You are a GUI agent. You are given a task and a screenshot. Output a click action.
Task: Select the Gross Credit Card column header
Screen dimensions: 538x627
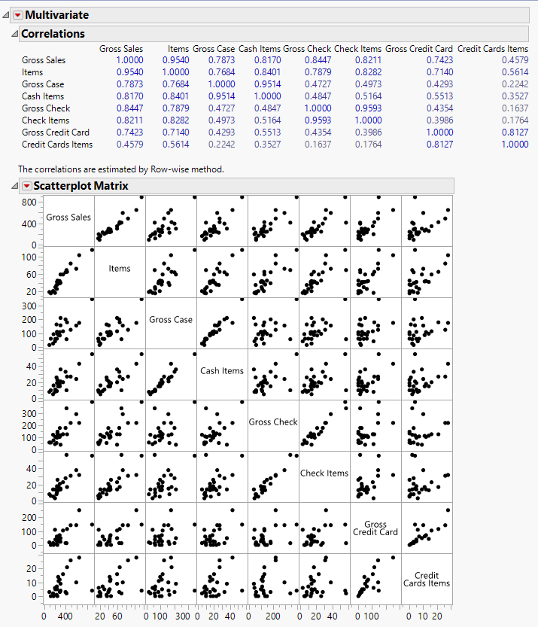[x=419, y=49]
